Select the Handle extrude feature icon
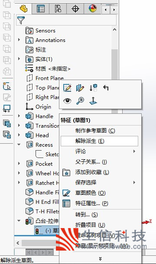The height and width of the screenshot is (264, 156). click(x=29, y=116)
